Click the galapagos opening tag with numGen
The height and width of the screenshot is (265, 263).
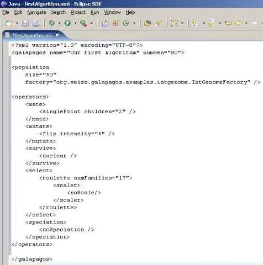pyautogui.click(x=98, y=52)
